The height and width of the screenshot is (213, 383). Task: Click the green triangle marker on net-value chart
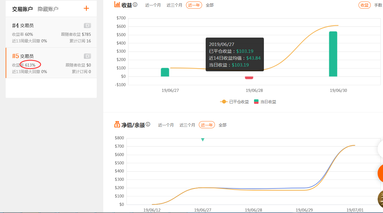click(x=203, y=140)
